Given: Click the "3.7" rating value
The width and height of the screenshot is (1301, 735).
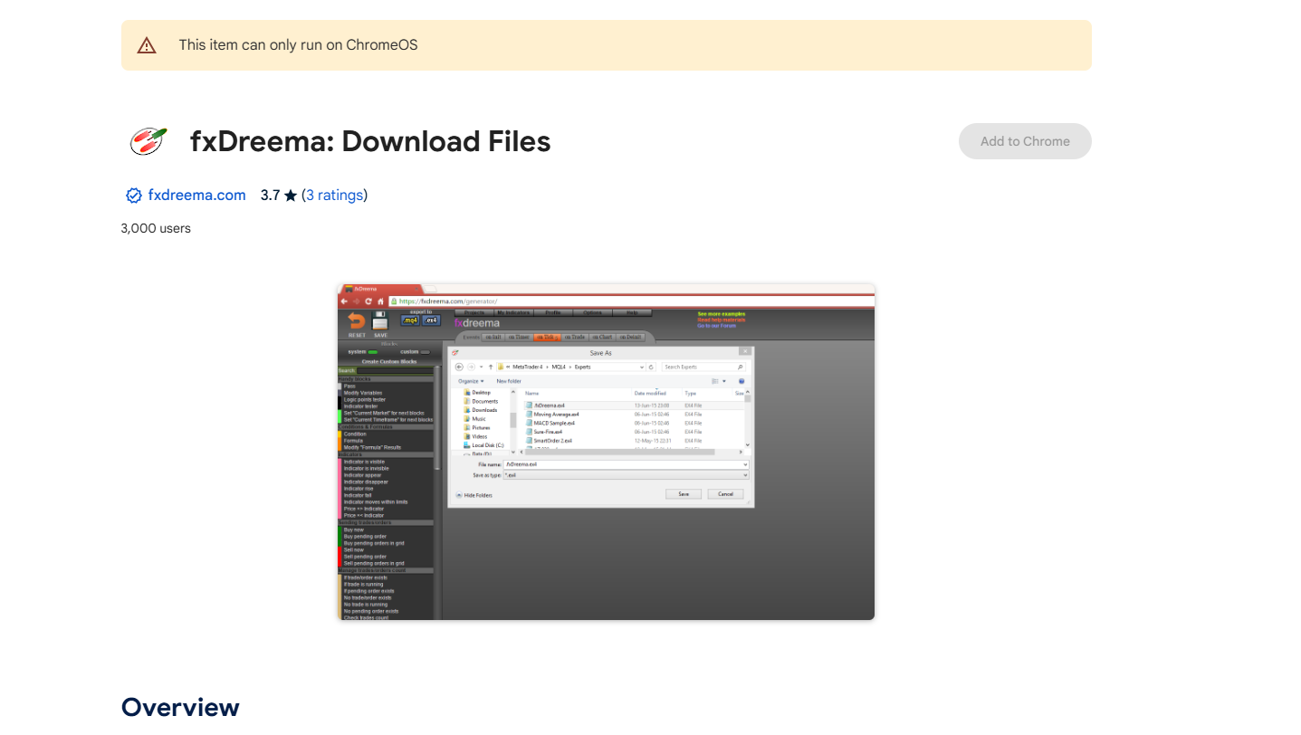Looking at the screenshot, I should point(270,196).
